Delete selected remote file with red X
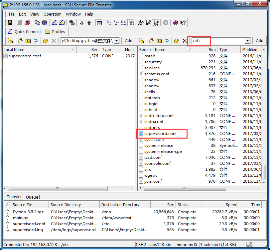Viewport: 270px width, 250px height. pyautogui.click(x=185, y=41)
